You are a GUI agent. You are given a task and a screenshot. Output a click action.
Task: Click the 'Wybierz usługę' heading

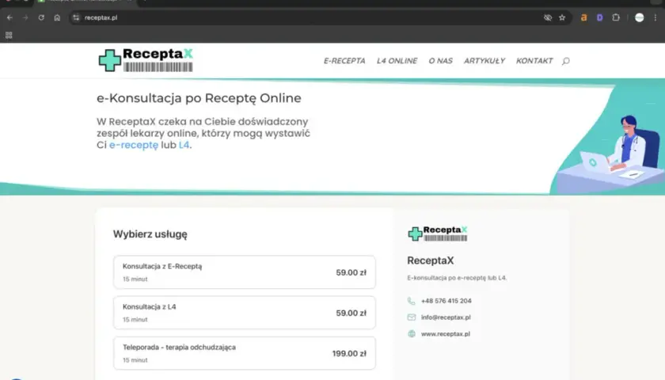coord(150,234)
